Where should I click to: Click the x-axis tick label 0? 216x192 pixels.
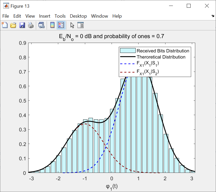click(112, 178)
